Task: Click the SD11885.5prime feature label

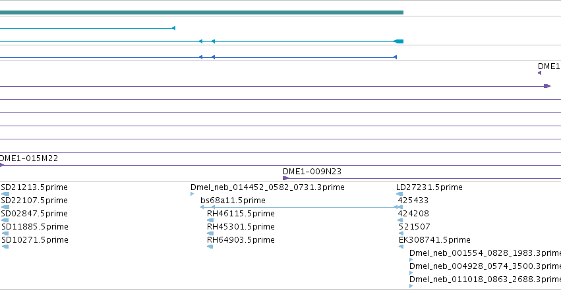Action: coord(35,227)
